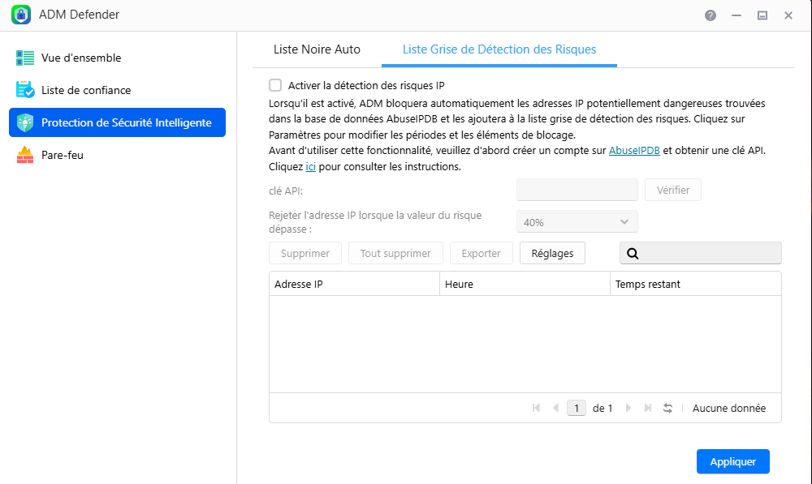Image resolution: width=812 pixels, height=484 pixels.
Task: Select Liste Grise de Détection des Risques tab
Action: [x=499, y=49]
